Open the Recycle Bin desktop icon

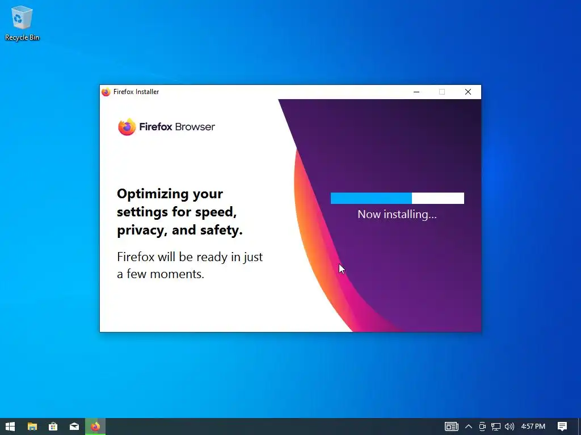pyautogui.click(x=22, y=23)
